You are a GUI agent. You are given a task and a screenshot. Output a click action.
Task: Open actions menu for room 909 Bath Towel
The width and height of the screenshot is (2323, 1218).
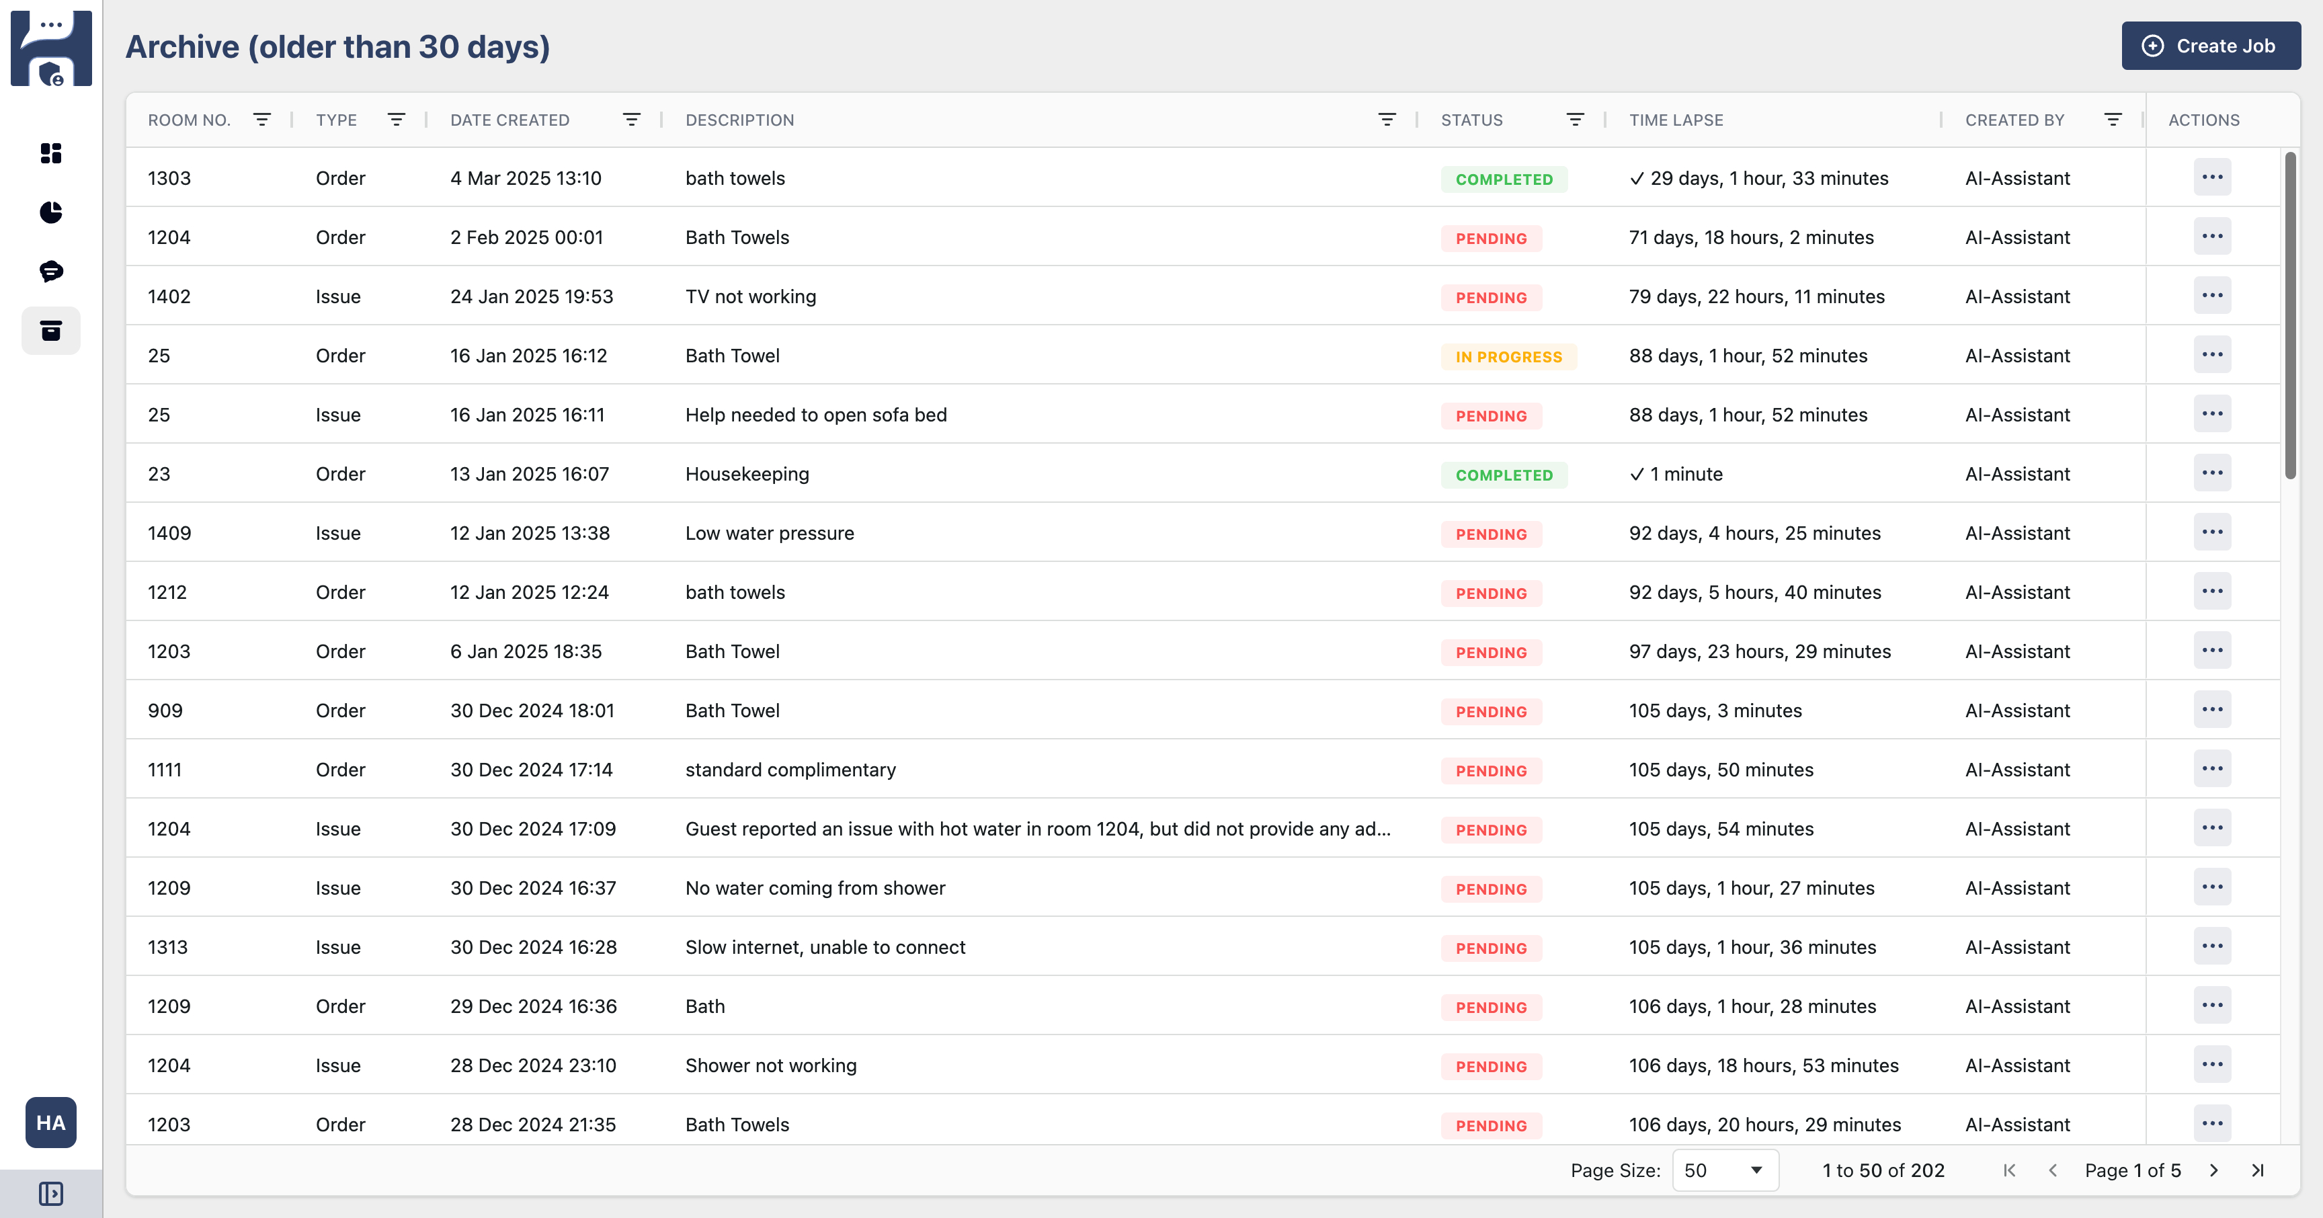pos(2212,710)
